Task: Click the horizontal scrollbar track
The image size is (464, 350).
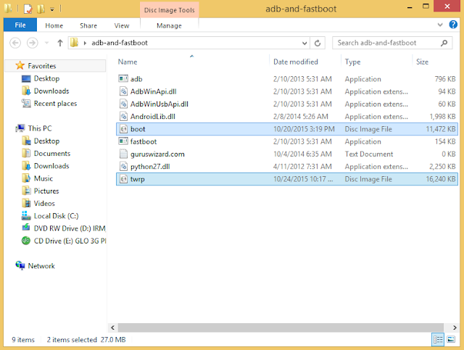Action: coord(281,328)
